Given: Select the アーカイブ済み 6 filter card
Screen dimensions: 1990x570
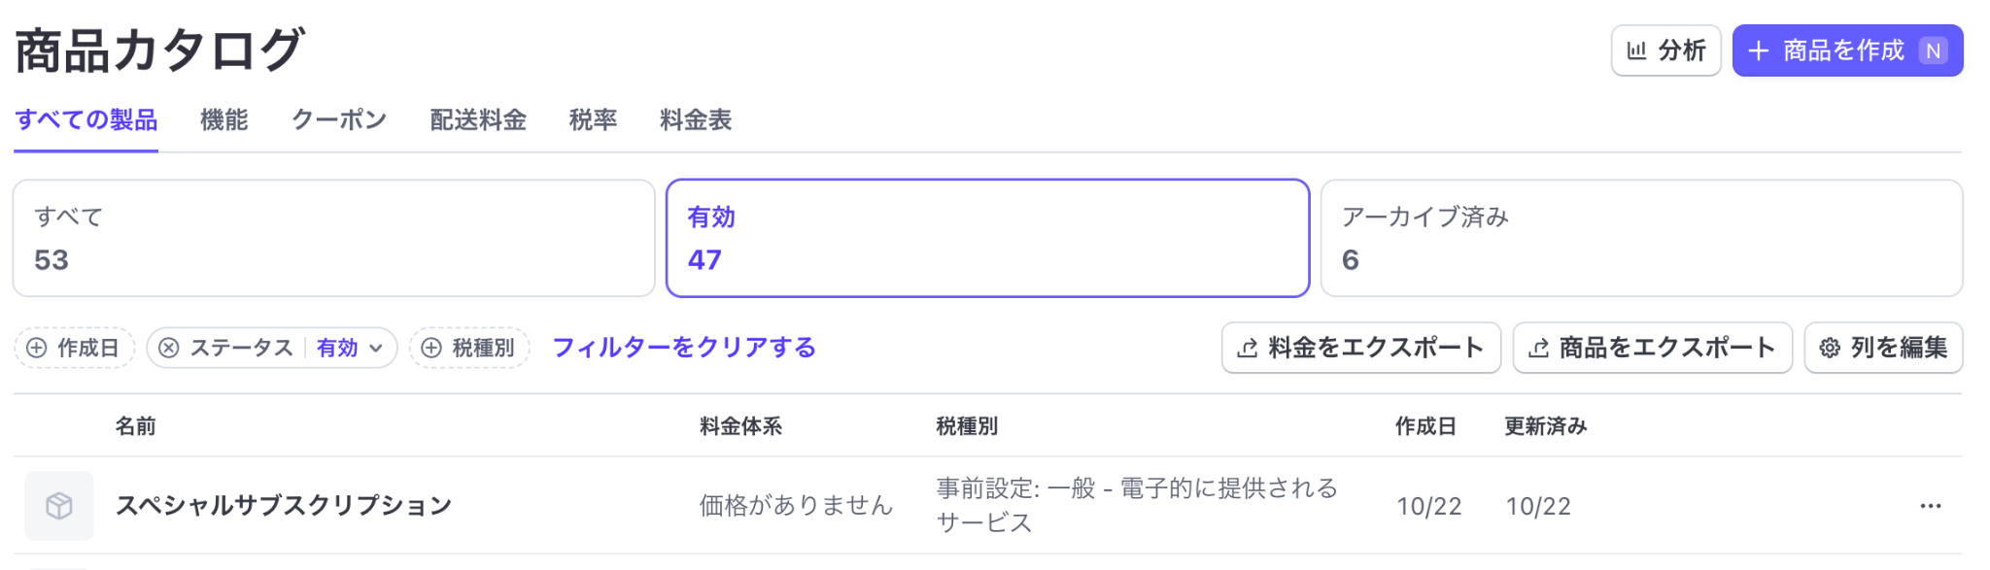Looking at the screenshot, I should pyautogui.click(x=1641, y=238).
